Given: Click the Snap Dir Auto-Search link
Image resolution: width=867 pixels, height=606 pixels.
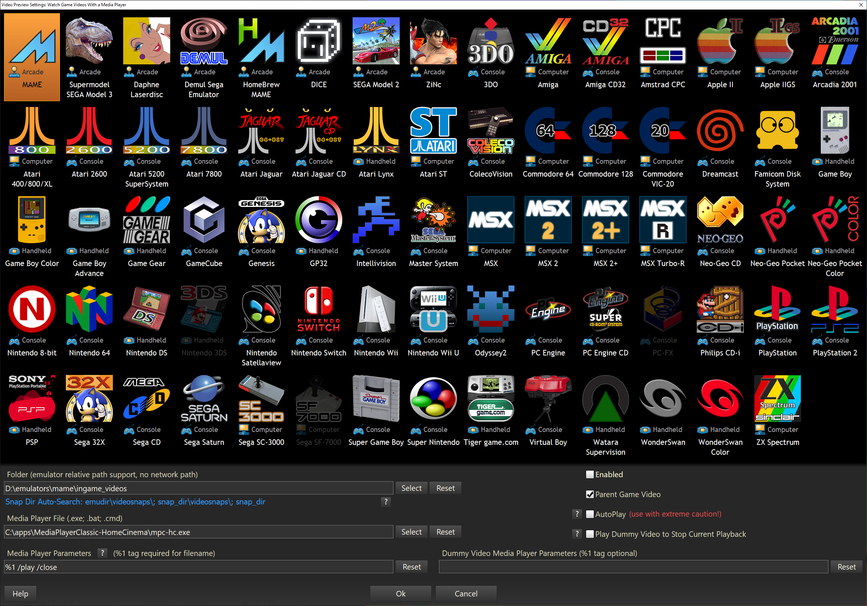Looking at the screenshot, I should 135,502.
